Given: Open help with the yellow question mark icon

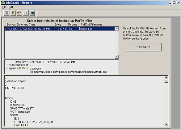Looking at the screenshot, I should (x=13, y=13).
